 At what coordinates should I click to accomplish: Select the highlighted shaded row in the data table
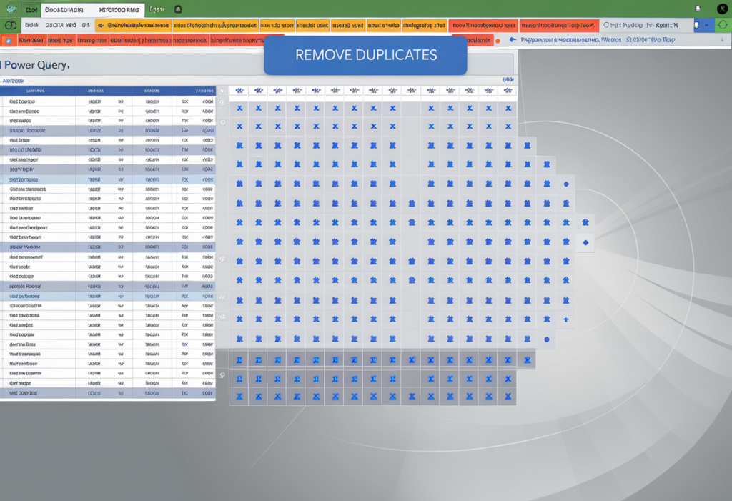point(107,130)
